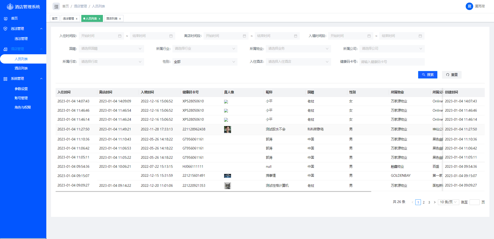Open the 10 条/页 page size dropdown

pos(448,202)
